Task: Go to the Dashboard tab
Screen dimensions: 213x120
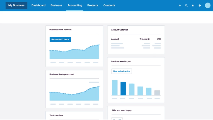Action: pos(38,6)
